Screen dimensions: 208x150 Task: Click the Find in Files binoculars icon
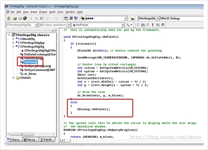[82, 18]
